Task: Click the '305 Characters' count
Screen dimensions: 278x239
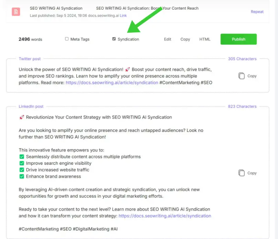Action: click(242, 59)
